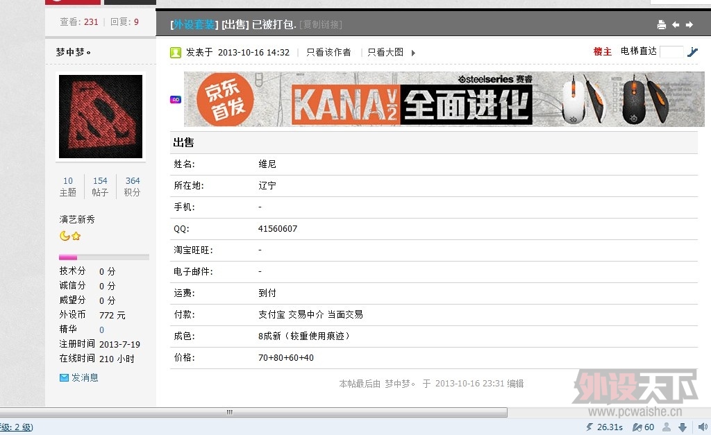The height and width of the screenshot is (435, 711).
Task: Open the SteelSeries KANA V2 banner ad
Action: [x=444, y=99]
